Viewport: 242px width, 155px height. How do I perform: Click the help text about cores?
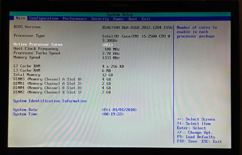pos(197,32)
